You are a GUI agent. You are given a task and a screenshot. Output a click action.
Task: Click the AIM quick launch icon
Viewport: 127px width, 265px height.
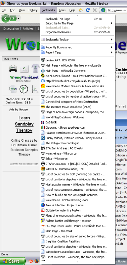[30, 261]
